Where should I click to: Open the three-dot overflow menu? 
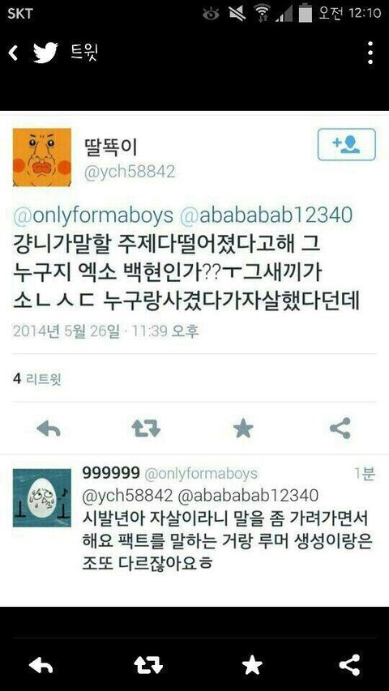coord(370,53)
